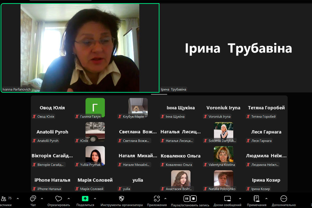Stop the recording
The height and width of the screenshot is (208, 312).
(x=193, y=199)
